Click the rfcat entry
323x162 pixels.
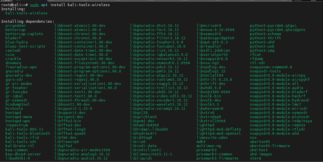click(256, 54)
